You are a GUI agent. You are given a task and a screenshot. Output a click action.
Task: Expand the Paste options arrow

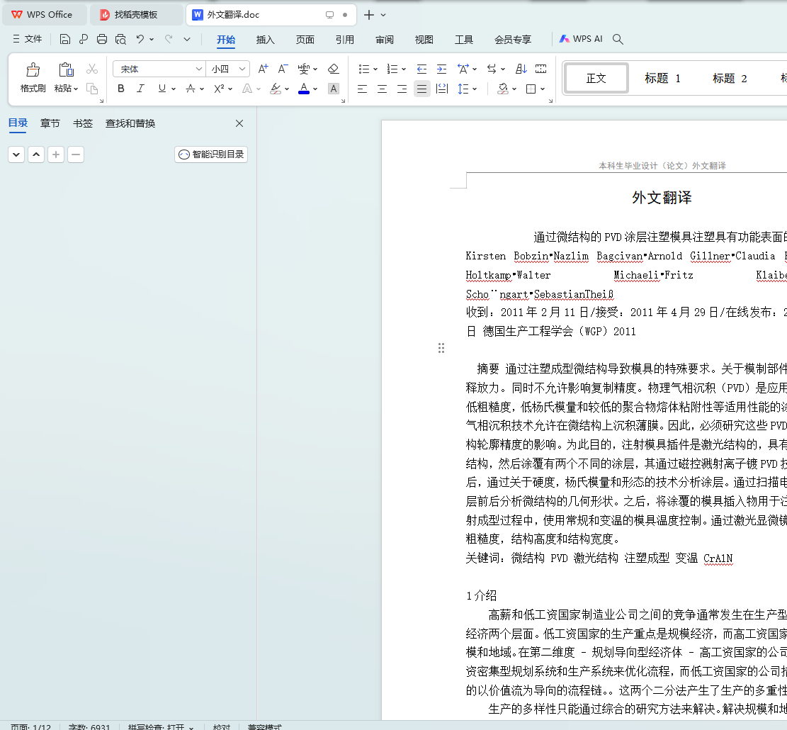76,89
